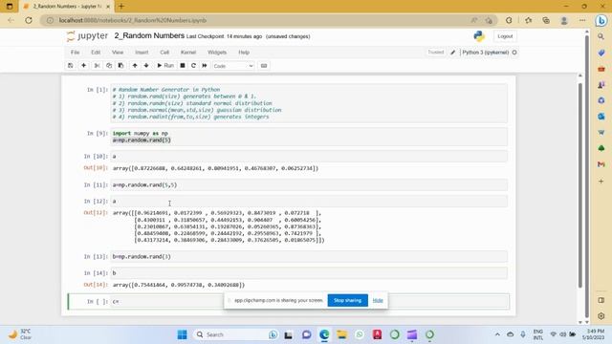The image size is (612, 344).
Task: Open the Kernel menu
Action: pos(188,53)
